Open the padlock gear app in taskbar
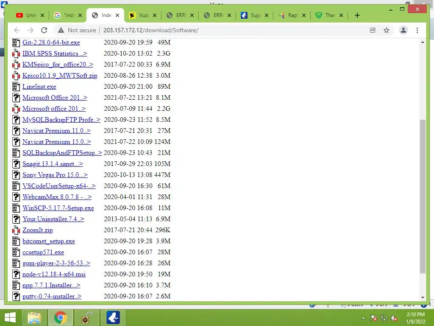 coord(86,318)
